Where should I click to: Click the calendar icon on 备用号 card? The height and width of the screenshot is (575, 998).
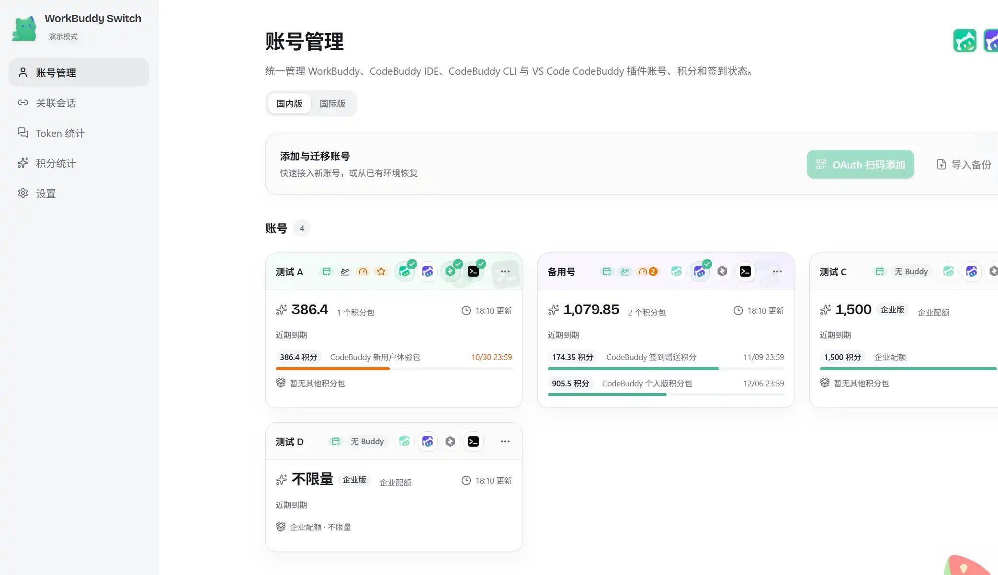(x=607, y=271)
